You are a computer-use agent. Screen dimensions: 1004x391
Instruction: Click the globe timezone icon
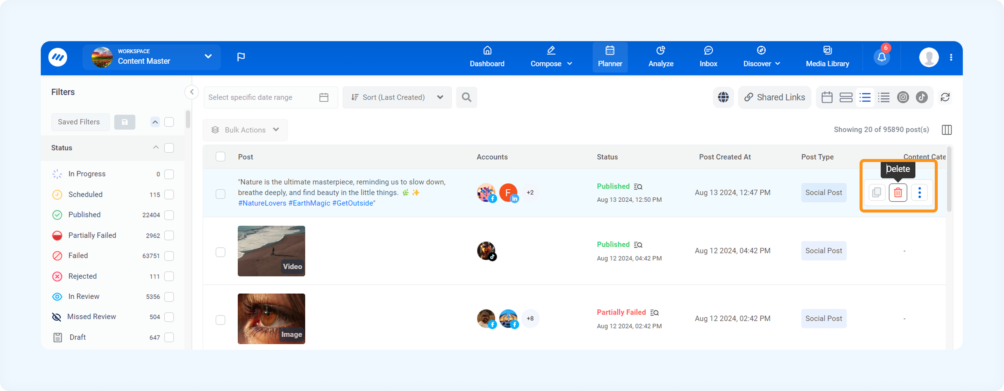tap(723, 97)
